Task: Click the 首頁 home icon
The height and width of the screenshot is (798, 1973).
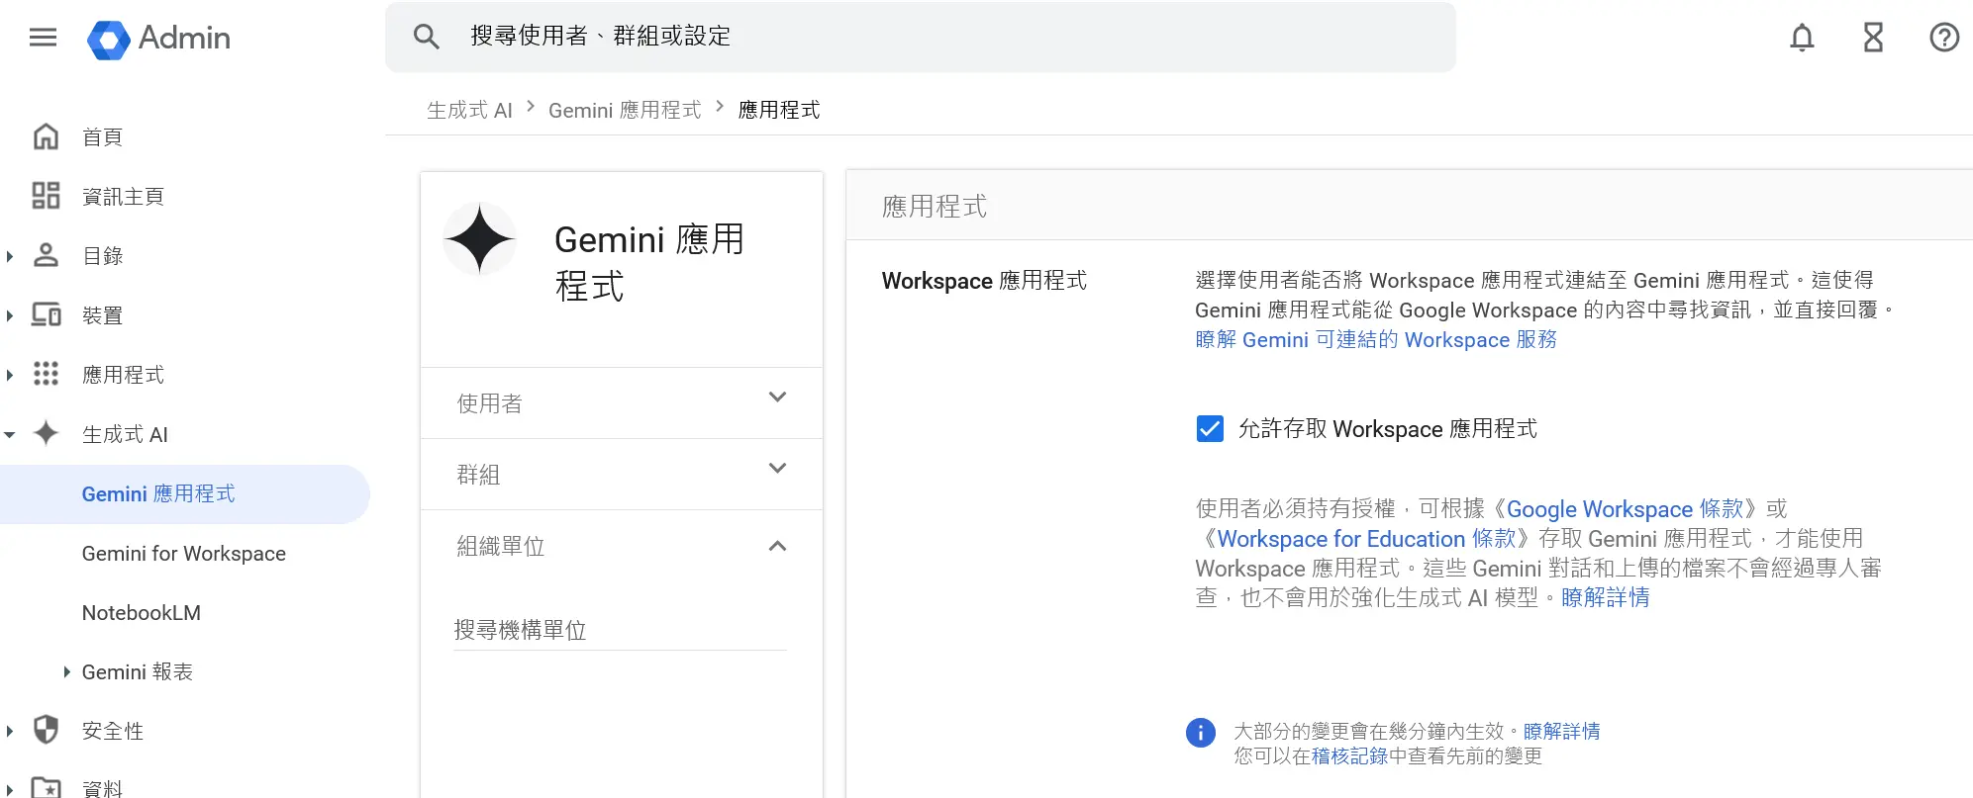Action: point(46,136)
